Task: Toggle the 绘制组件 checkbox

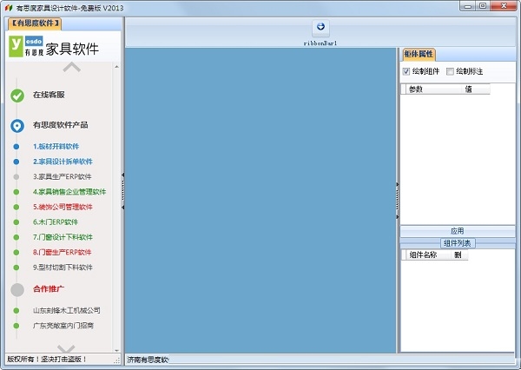Action: [x=406, y=71]
